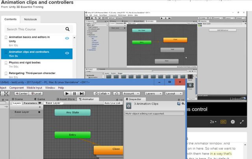Open the Base Layer settings gear
Image resolution: width=252 pixels, height=159 pixels.
coord(39,112)
